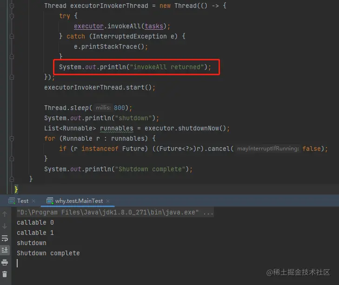Collapse the catch block fold marker
Screen dimensions: 339x285
[12, 36]
